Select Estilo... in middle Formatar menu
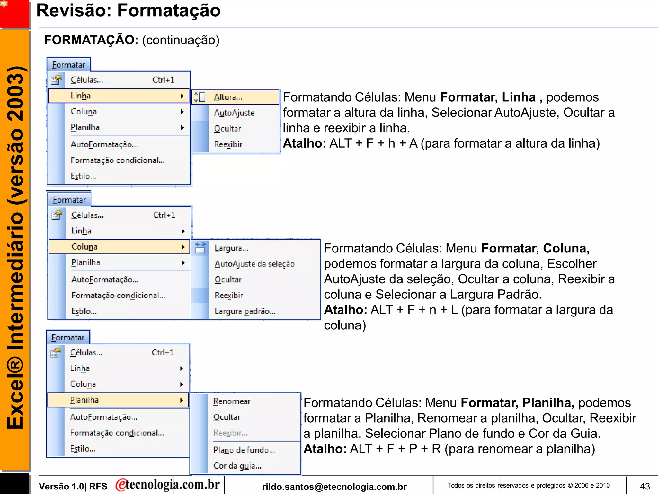Image resolution: width=658 pixels, height=494 pixels. coord(119,311)
